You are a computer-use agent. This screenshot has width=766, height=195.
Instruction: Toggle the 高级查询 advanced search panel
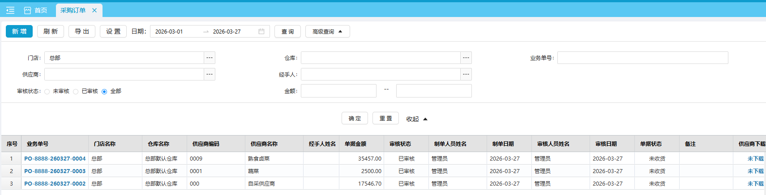(x=327, y=31)
